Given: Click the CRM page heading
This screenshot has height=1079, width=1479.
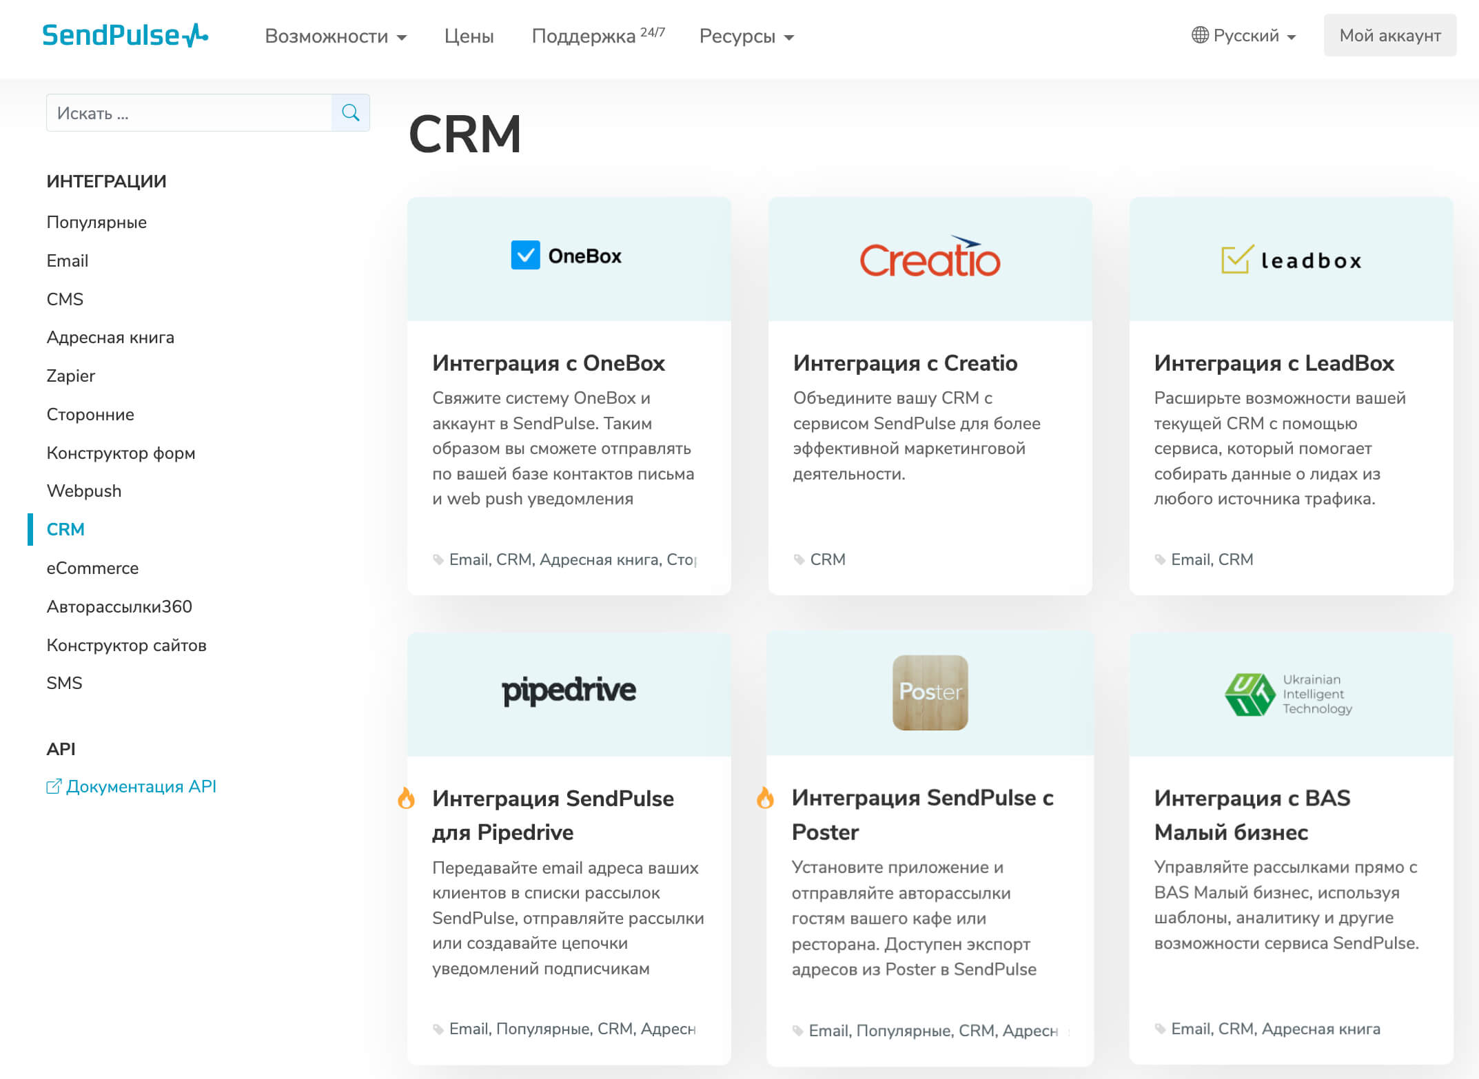Looking at the screenshot, I should (x=465, y=134).
